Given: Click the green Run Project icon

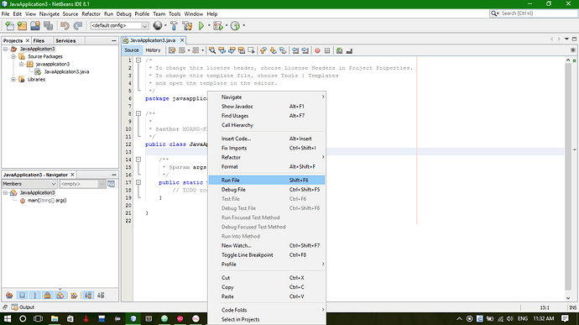Looking at the screenshot, I should click(x=201, y=25).
